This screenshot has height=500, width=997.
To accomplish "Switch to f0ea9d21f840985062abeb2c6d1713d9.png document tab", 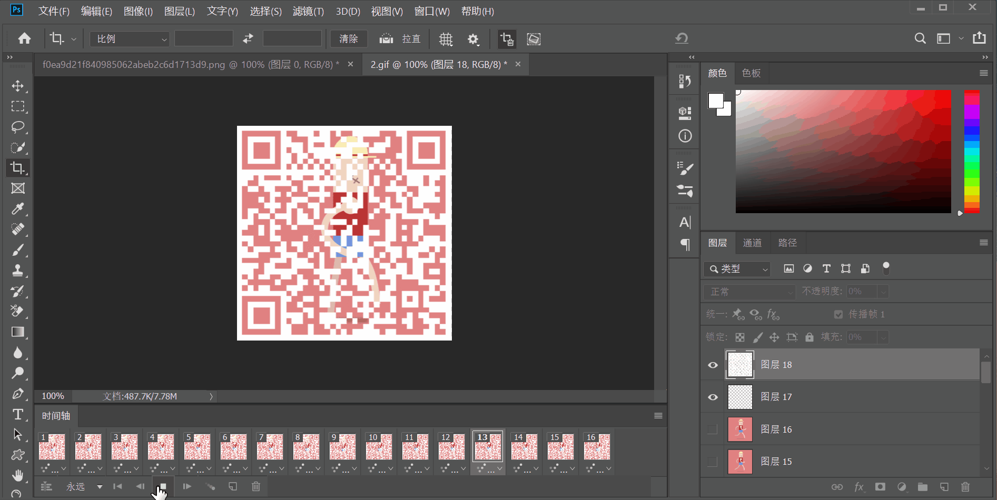I will [x=191, y=65].
